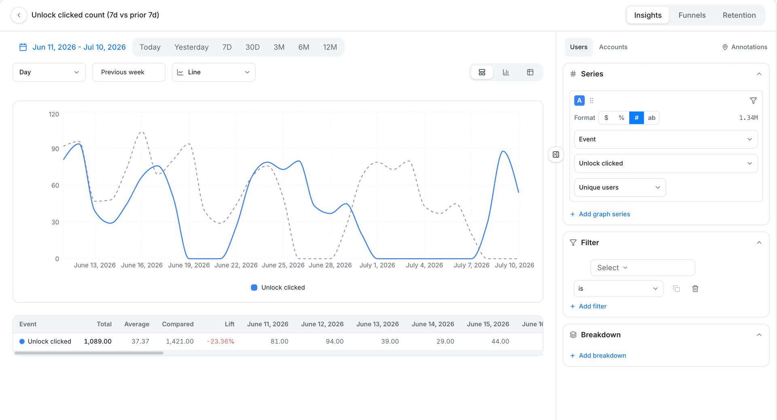Click the table horizontal scrollbar
The height and width of the screenshot is (420, 777).
point(89,353)
